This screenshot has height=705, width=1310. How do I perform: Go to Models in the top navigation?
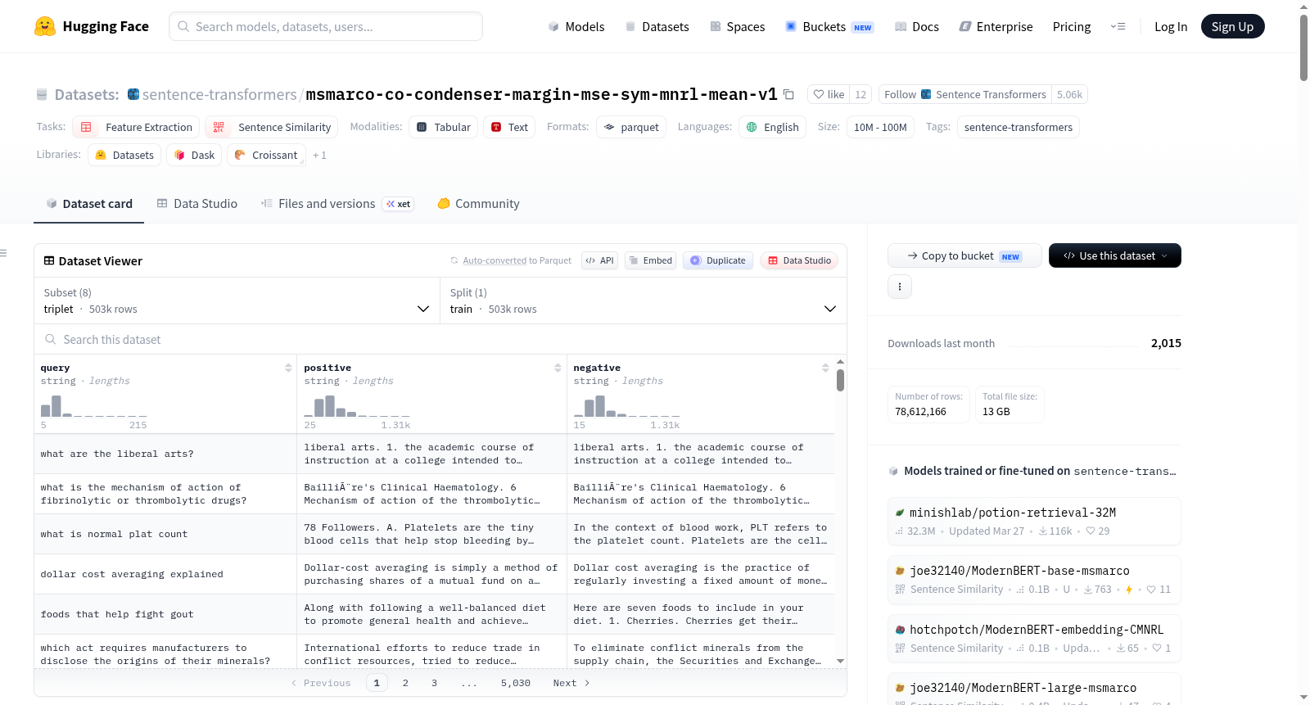pos(576,26)
